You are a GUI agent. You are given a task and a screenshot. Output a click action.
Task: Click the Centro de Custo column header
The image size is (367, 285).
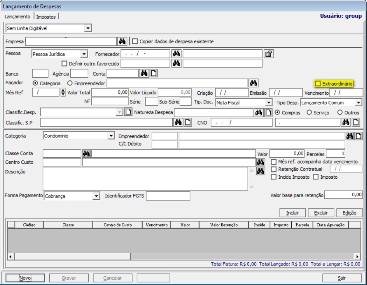click(x=118, y=225)
